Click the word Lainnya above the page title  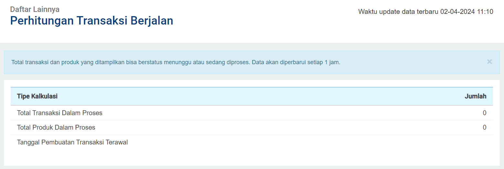46,9
